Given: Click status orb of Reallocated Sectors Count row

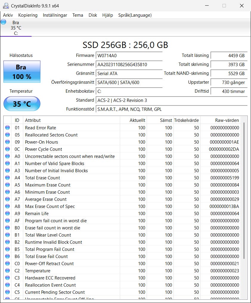Looking at the screenshot, I should pos(7,135).
